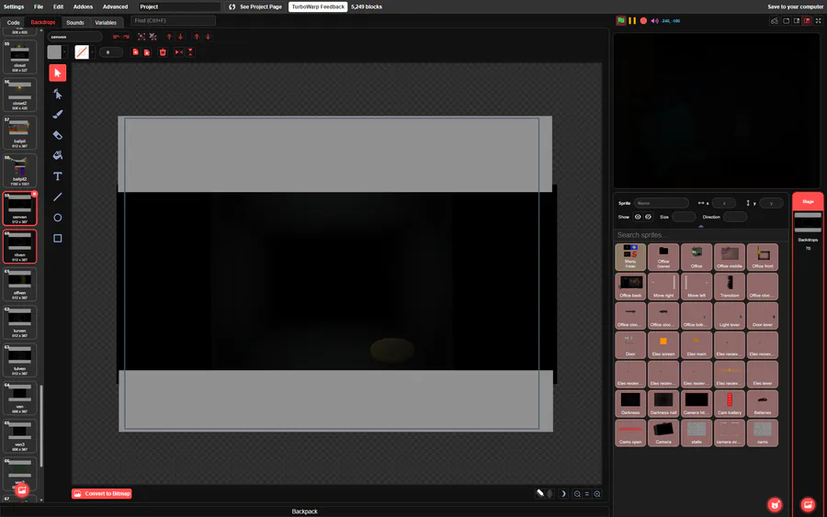Switch to small stage layout
The height and width of the screenshot is (517, 827).
coord(786,20)
